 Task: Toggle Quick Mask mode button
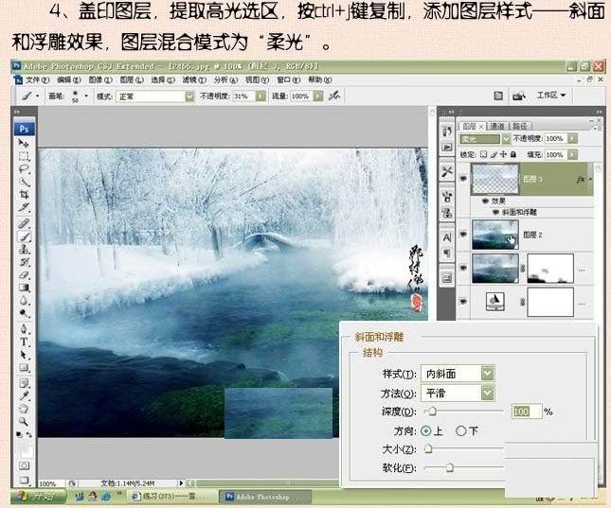pos(24,465)
